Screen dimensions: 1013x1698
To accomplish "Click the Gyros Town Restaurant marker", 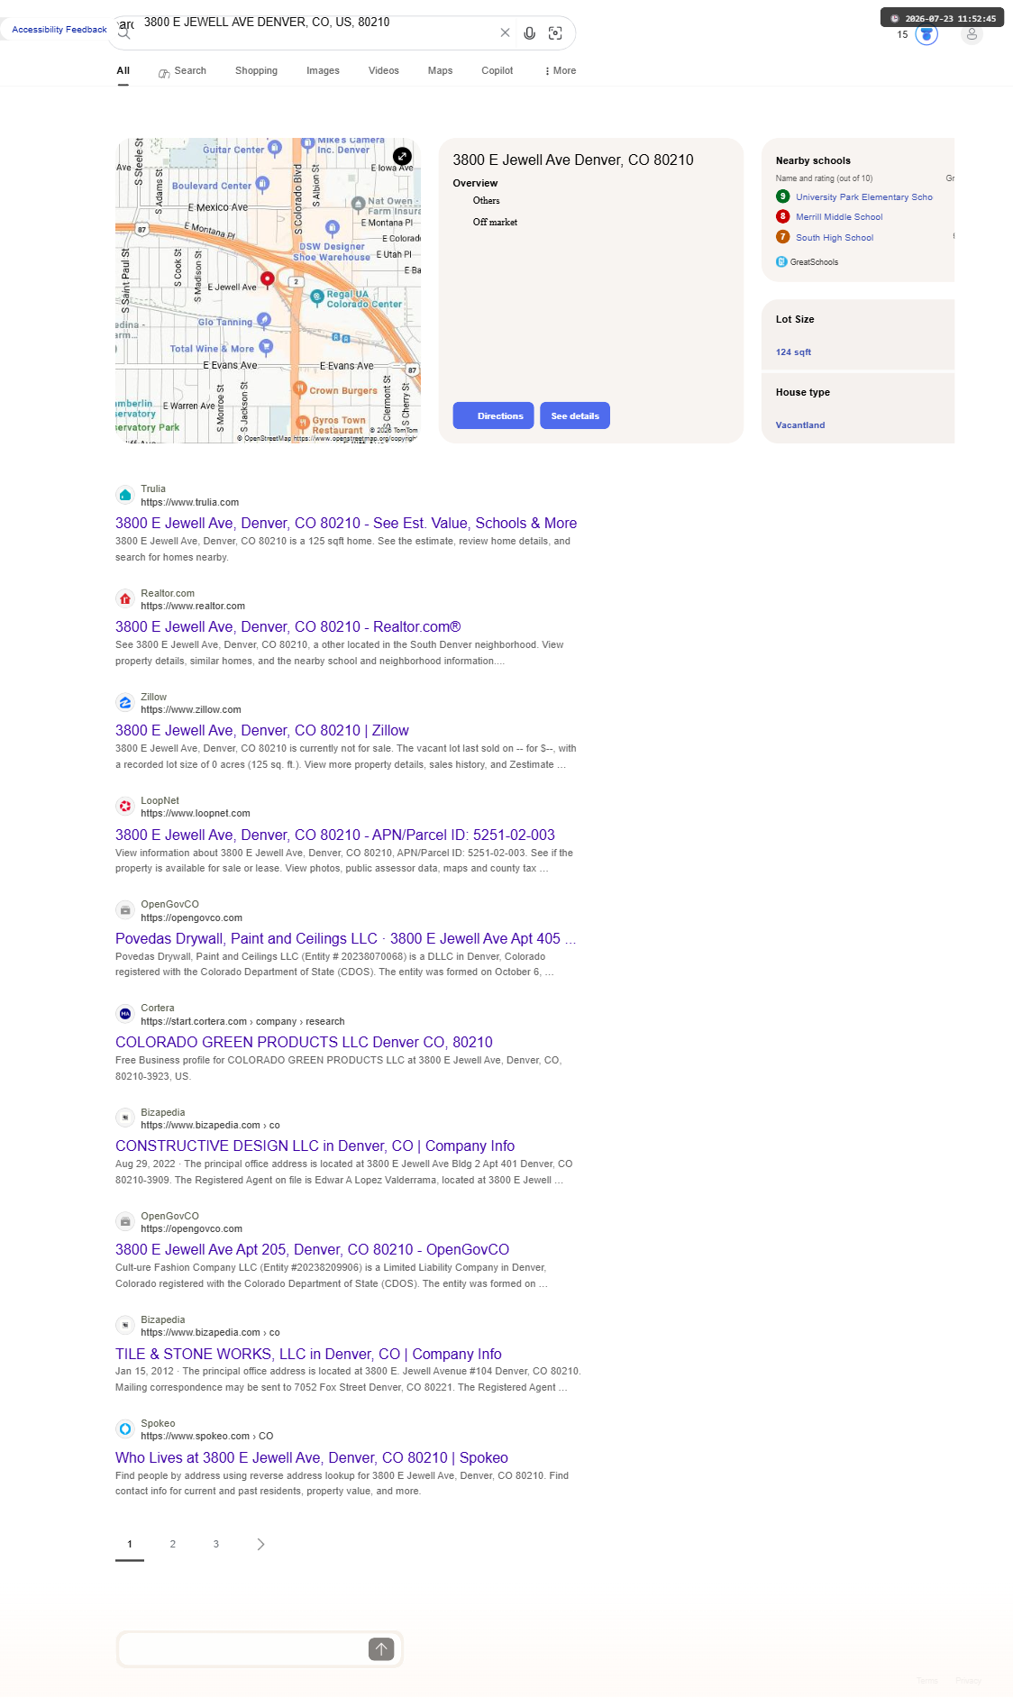I will tap(303, 423).
